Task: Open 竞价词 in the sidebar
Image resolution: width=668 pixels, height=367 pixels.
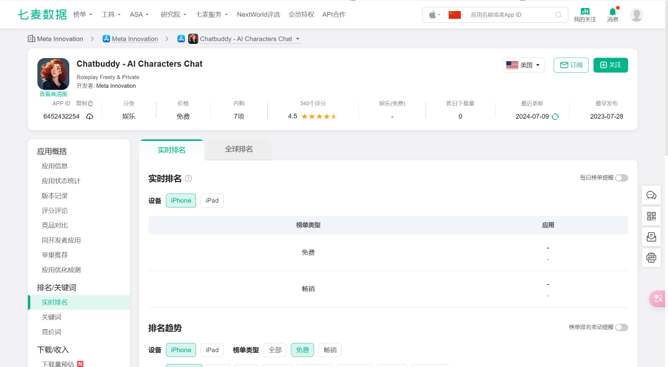Action: click(51, 332)
